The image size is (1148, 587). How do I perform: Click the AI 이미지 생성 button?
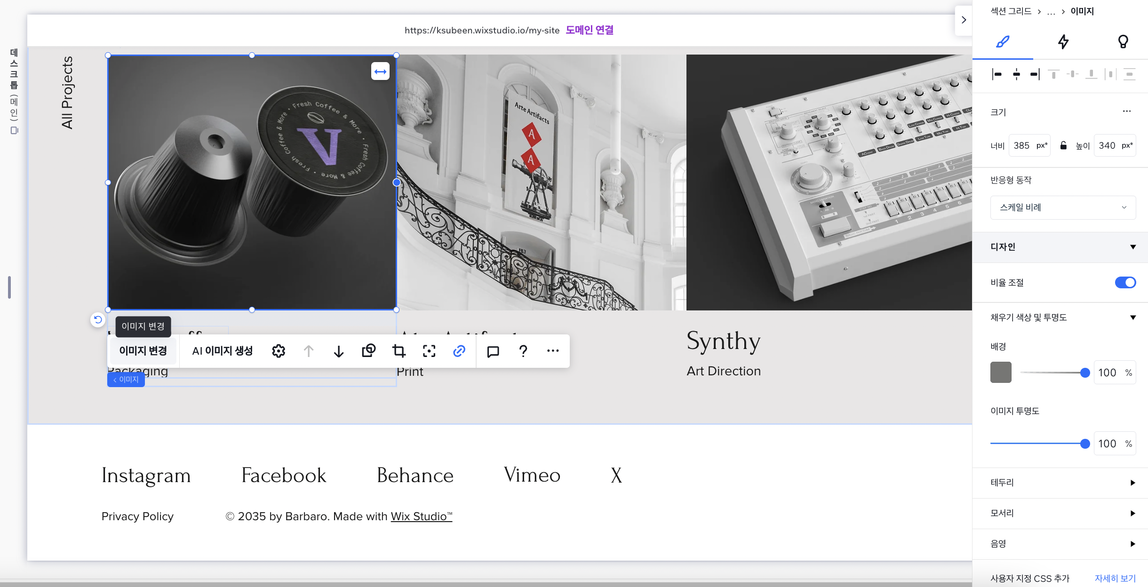pyautogui.click(x=223, y=351)
